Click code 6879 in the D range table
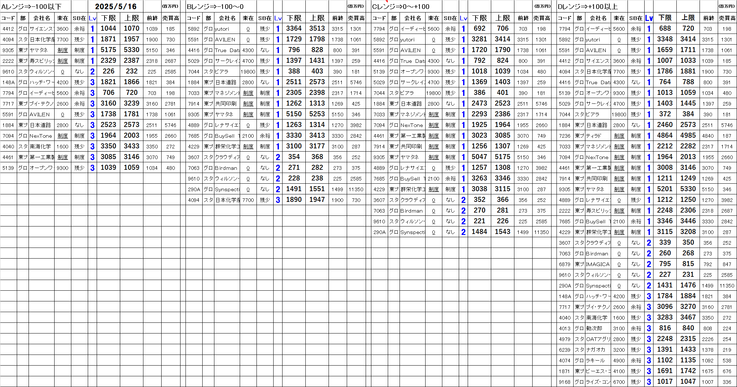The width and height of the screenshot is (737, 387). [565, 264]
